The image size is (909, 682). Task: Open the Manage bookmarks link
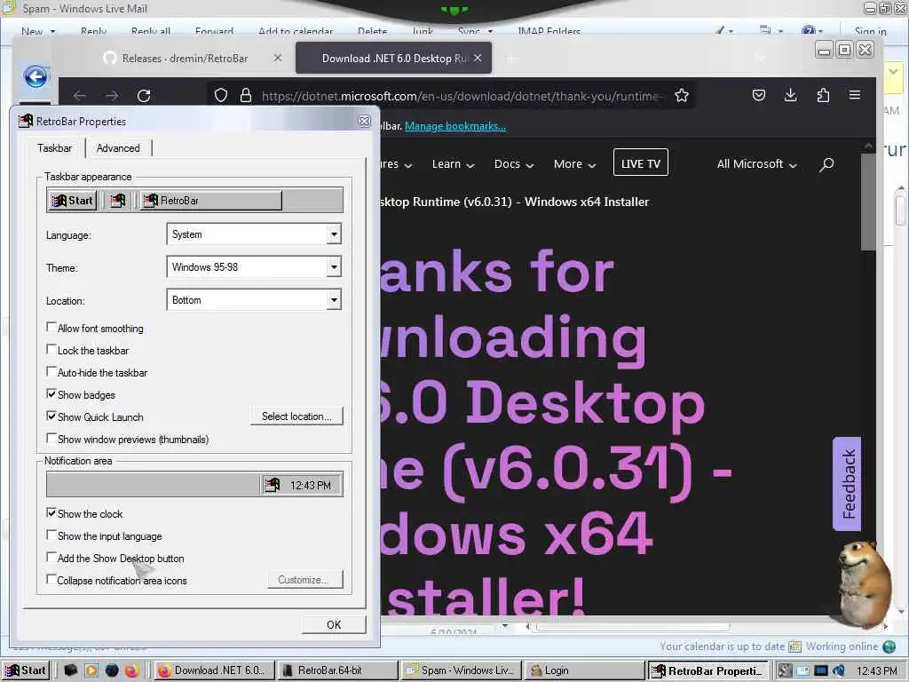pyautogui.click(x=455, y=126)
